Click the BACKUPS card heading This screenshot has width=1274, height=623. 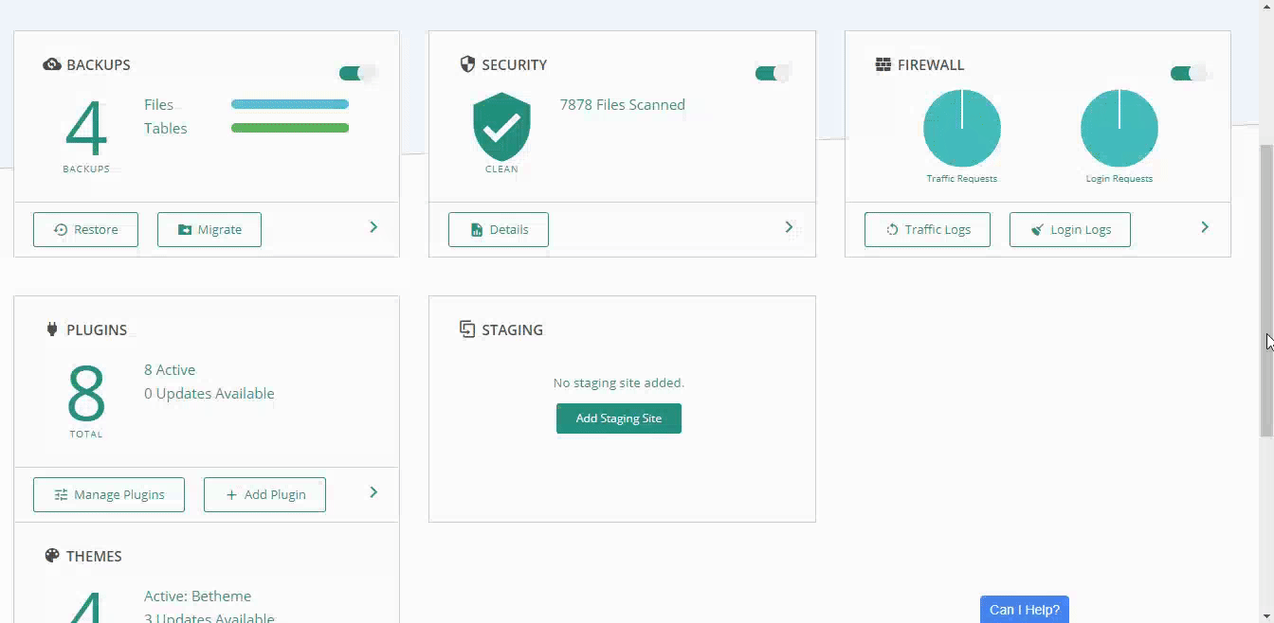pos(99,64)
